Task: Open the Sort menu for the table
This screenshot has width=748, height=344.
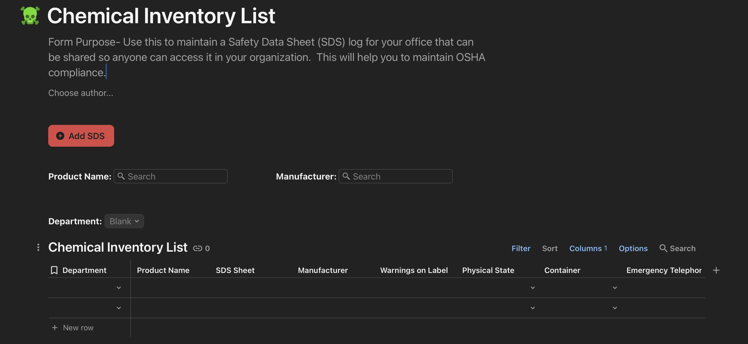Action: click(x=550, y=248)
